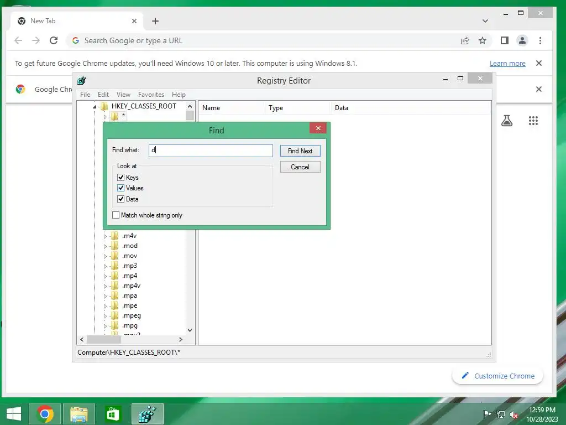This screenshot has height=425, width=566.
Task: Open Windows Start button
Action: click(x=14, y=413)
